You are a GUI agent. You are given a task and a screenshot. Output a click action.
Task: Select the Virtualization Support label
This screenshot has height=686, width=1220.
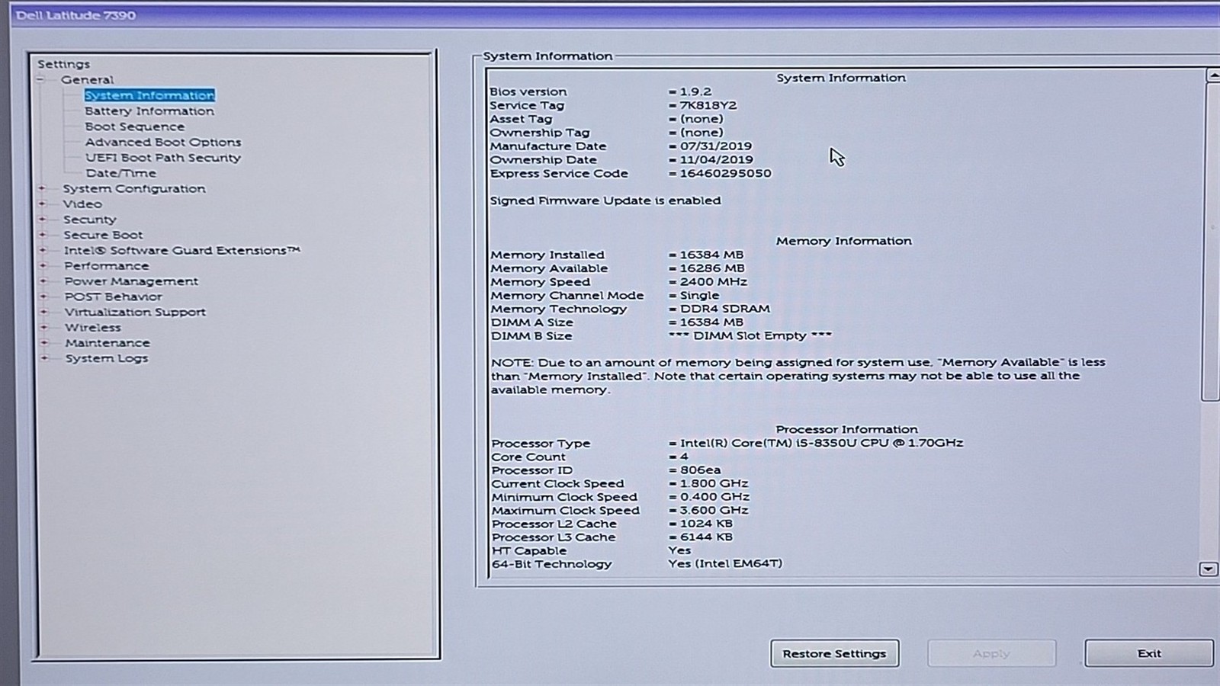pos(135,312)
